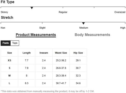Click the High stretch label
The width and height of the screenshot is (126, 93).
tap(123, 28)
